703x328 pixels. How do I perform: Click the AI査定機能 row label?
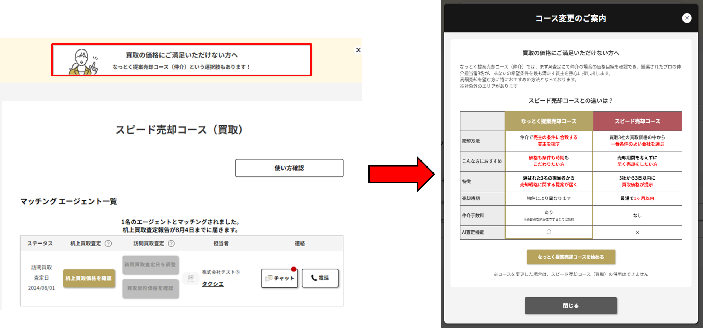(x=473, y=232)
